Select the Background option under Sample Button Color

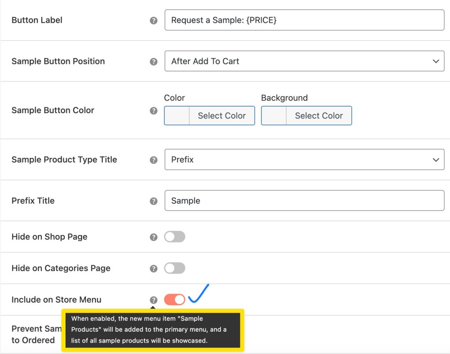[x=306, y=115]
